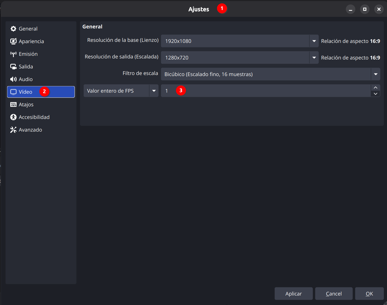The height and width of the screenshot is (305, 387).
Task: Switch to Apariencia settings
Action: [x=41, y=41]
